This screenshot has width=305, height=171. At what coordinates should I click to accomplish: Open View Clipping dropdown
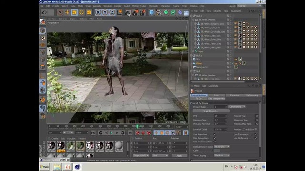pyautogui.click(x=222, y=155)
